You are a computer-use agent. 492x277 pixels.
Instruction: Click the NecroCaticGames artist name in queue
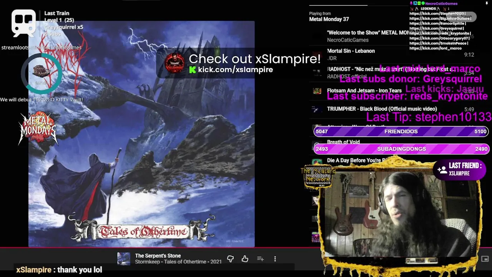pyautogui.click(x=348, y=40)
